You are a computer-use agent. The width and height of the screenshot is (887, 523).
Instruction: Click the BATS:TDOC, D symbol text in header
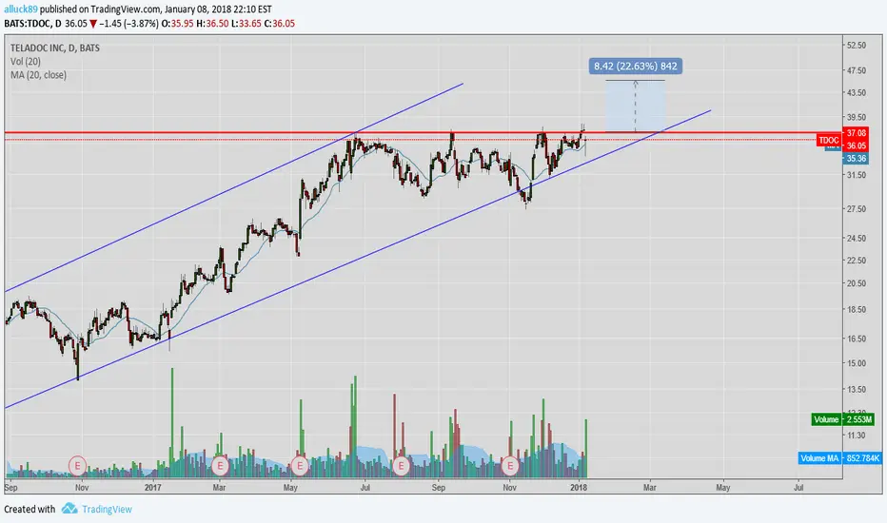click(x=32, y=24)
